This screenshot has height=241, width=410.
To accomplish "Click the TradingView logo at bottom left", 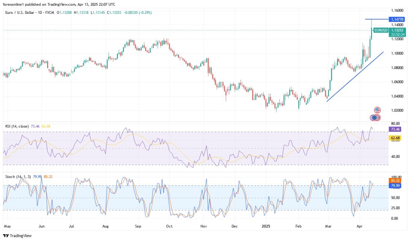I will tap(17, 236).
